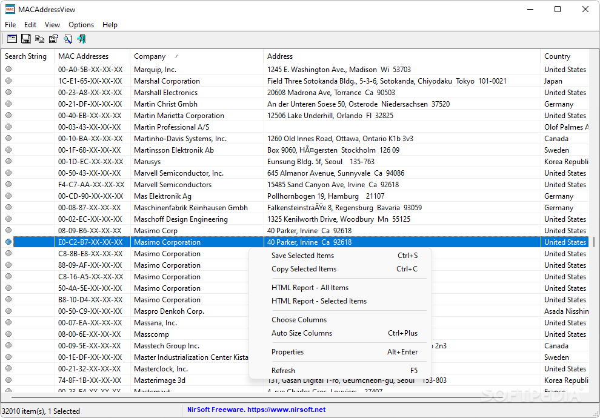The height and width of the screenshot is (418, 600).
Task: Open the View menu
Action: [x=52, y=24]
